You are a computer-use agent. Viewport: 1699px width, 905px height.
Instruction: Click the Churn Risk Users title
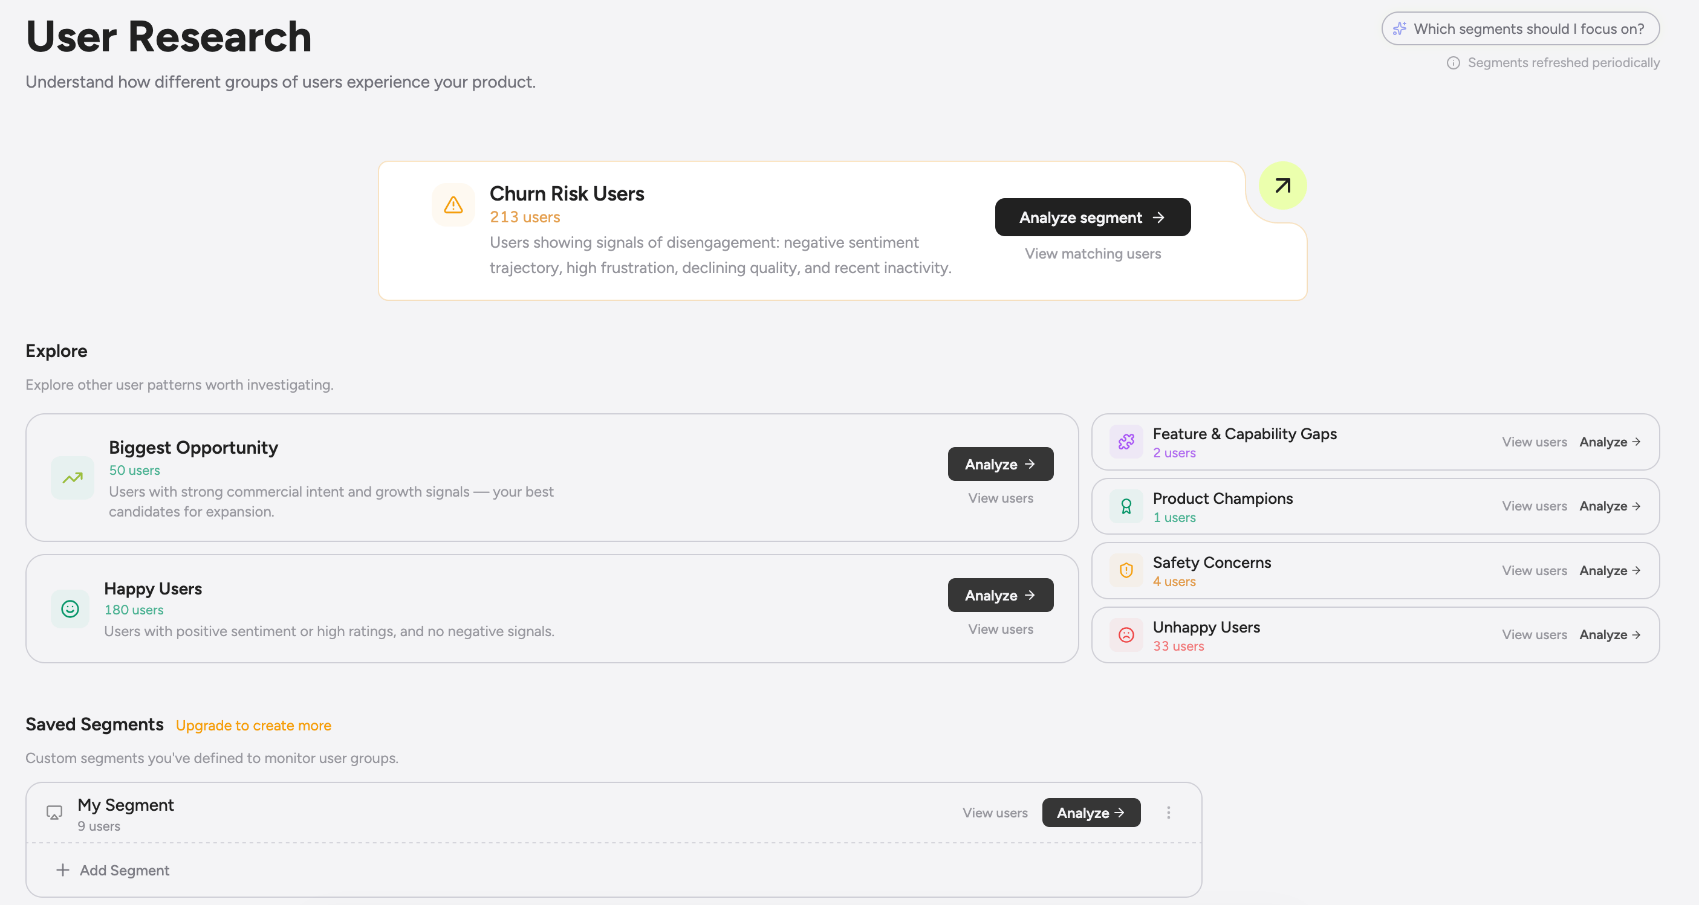pos(567,194)
